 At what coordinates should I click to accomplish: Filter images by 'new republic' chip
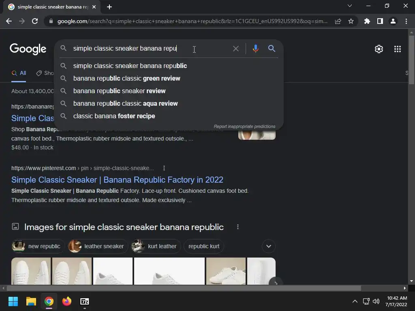pos(38,246)
